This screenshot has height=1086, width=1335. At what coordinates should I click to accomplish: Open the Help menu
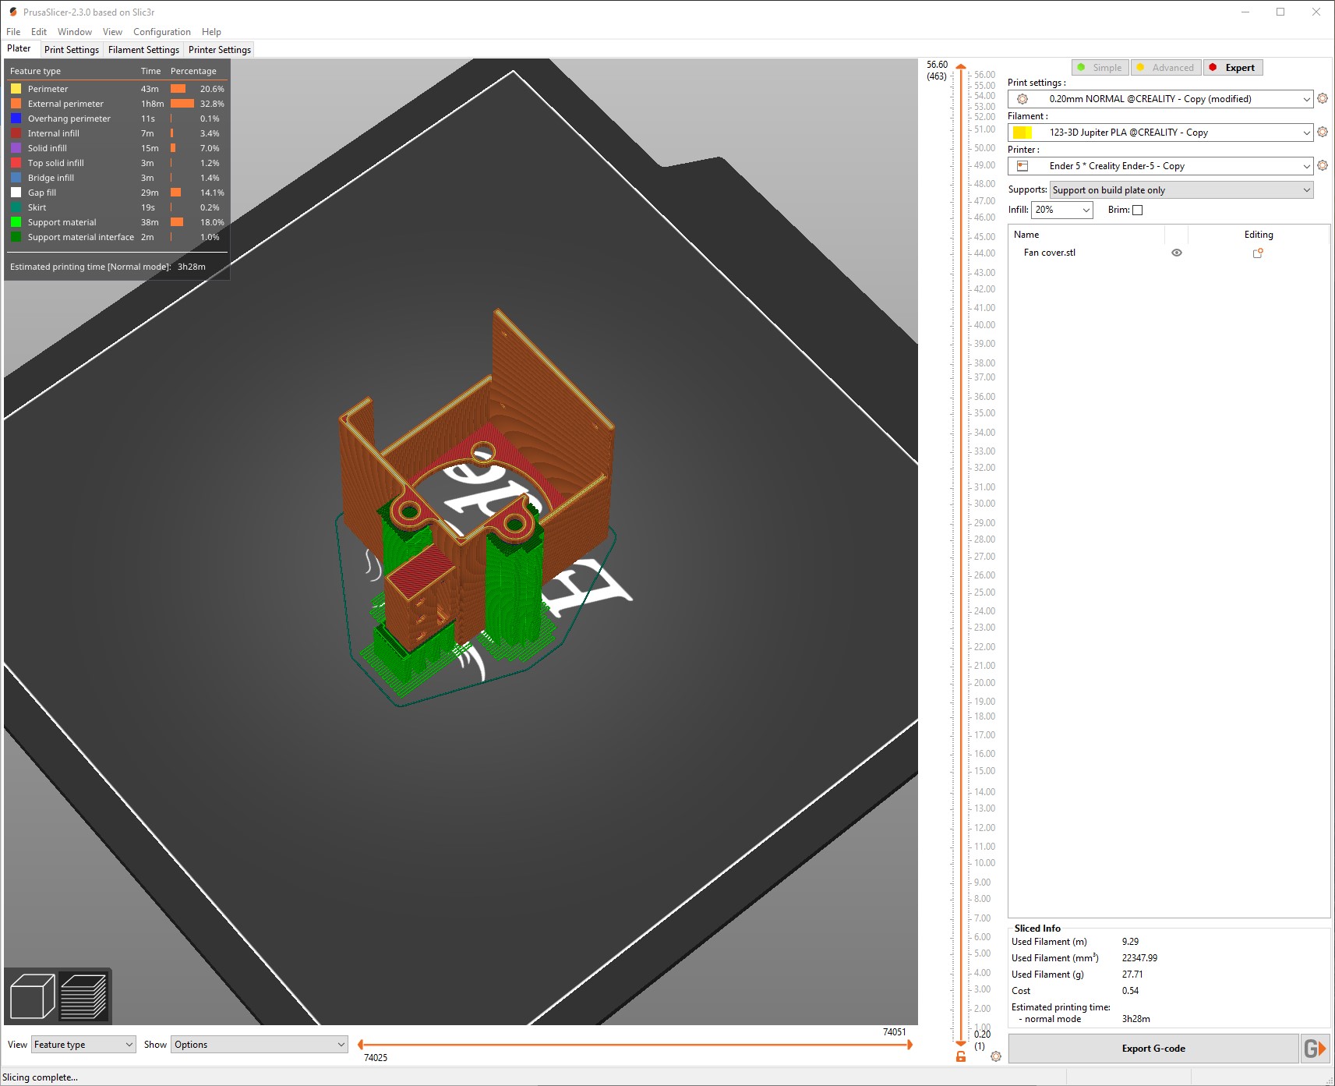[x=211, y=32]
